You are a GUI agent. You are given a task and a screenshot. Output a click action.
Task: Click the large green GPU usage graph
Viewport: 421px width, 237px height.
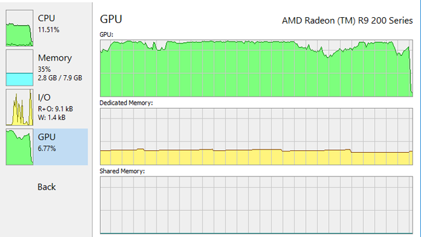[x=257, y=68]
